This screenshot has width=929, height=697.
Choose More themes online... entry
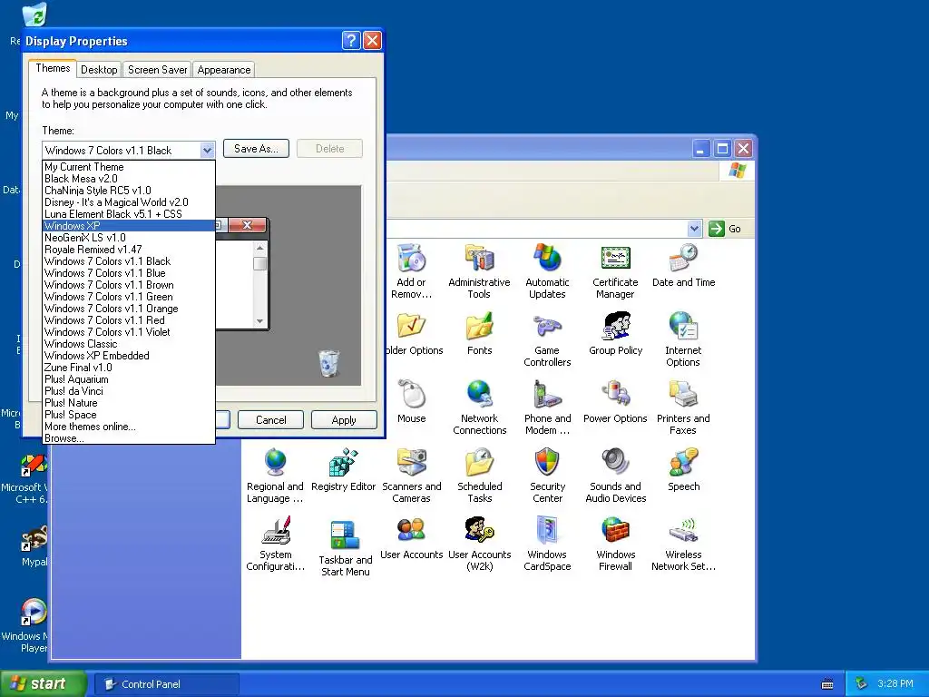coord(129,427)
